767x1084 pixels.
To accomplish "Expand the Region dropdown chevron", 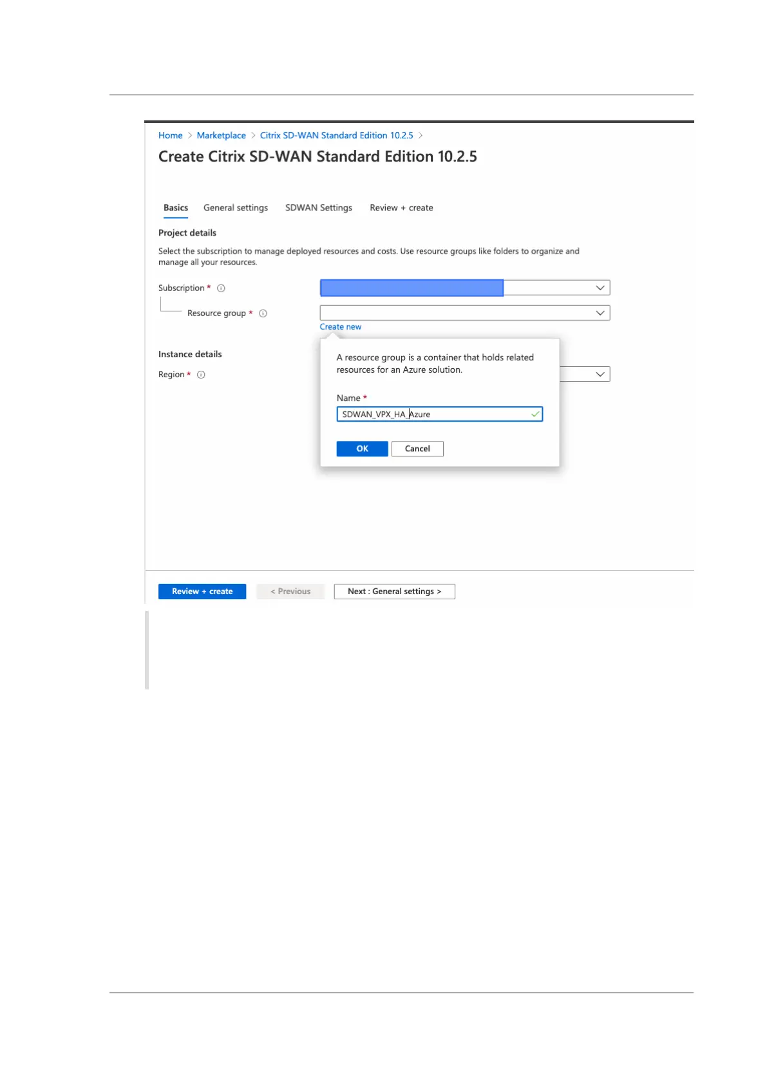I will [600, 374].
